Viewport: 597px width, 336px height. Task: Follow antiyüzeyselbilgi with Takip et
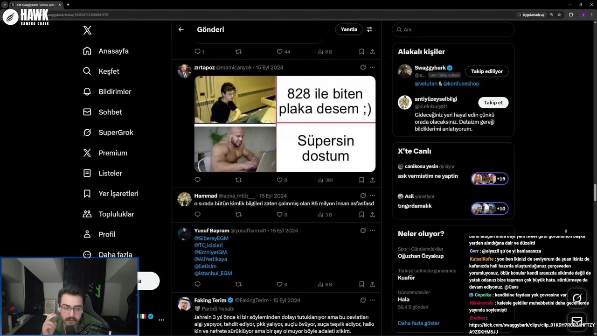(x=493, y=103)
